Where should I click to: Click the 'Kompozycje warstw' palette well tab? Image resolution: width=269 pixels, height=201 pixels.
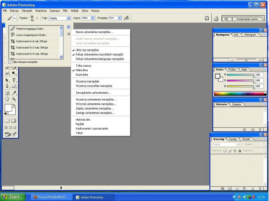(247, 19)
